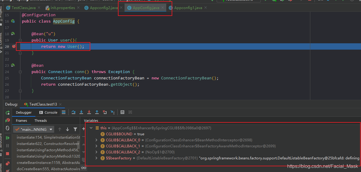The height and width of the screenshot is (172, 361).
Task: Click the Show Execution Point icon
Action: click(x=64, y=112)
